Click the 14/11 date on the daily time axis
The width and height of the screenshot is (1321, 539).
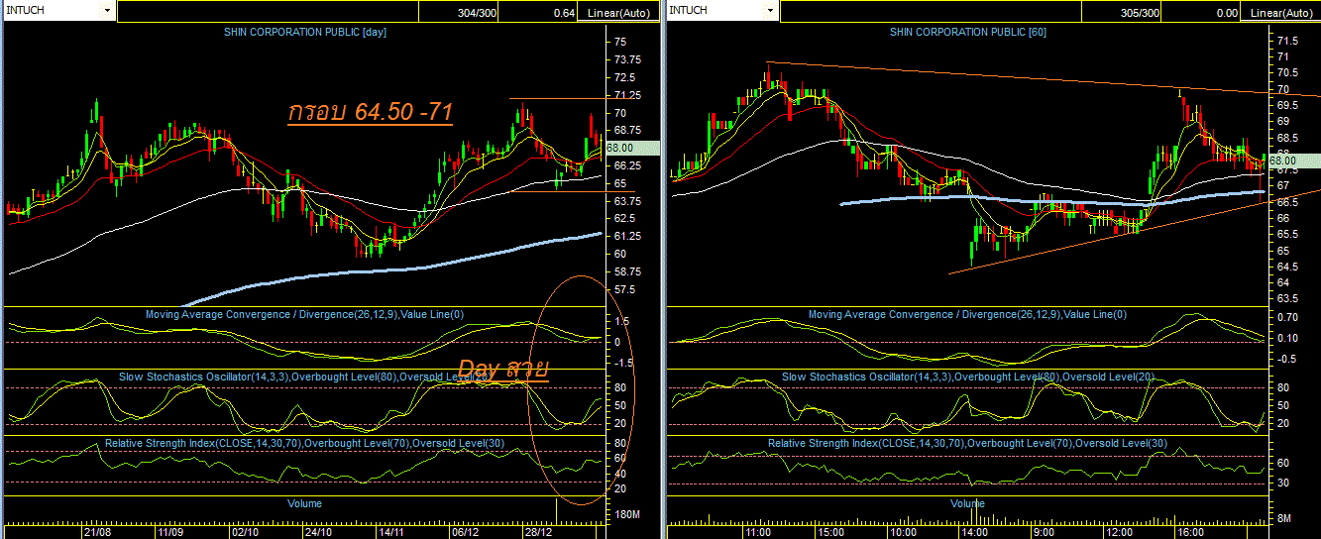(391, 531)
